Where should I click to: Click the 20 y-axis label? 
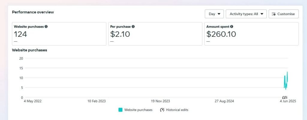point(21,58)
